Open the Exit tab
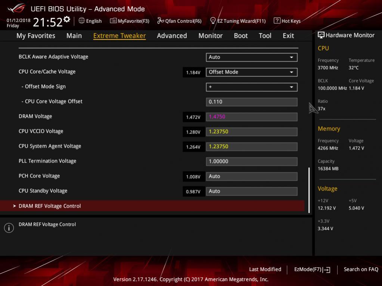Viewport: 382px width, 286px height. pos(288,36)
